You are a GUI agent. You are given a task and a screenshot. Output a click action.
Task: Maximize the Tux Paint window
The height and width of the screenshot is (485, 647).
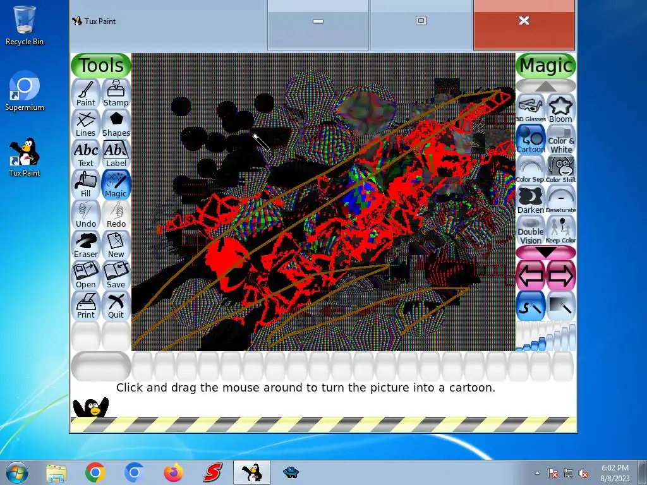coord(421,25)
